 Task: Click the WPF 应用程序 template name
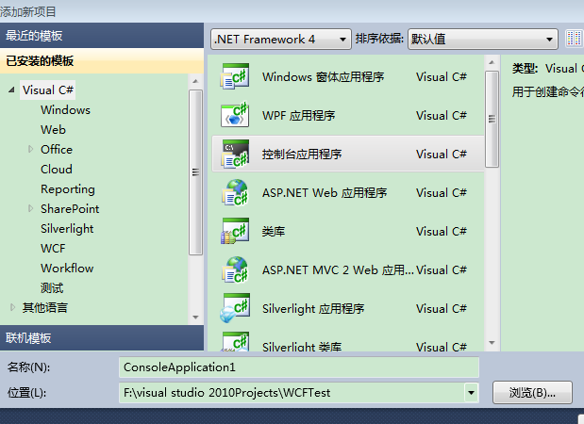click(x=299, y=115)
